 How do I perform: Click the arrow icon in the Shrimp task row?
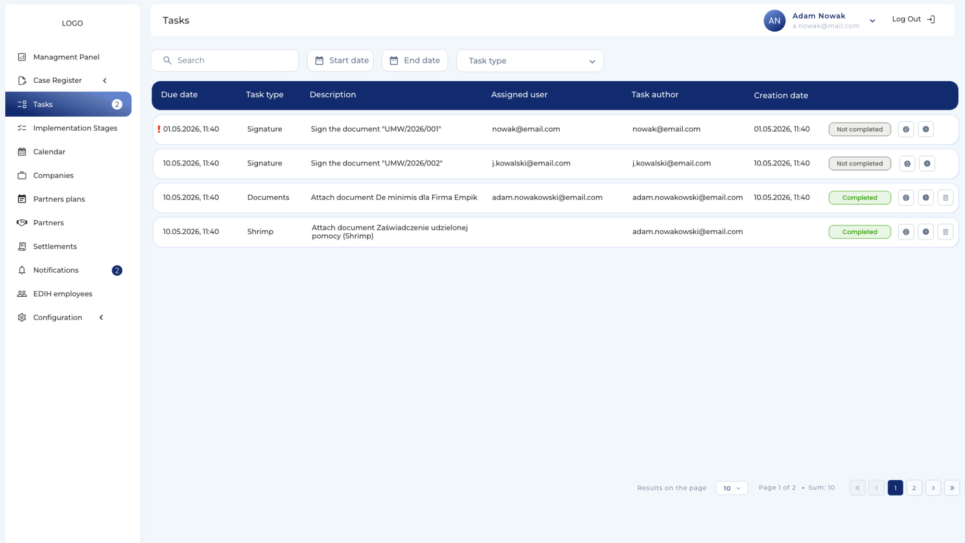pos(925,232)
